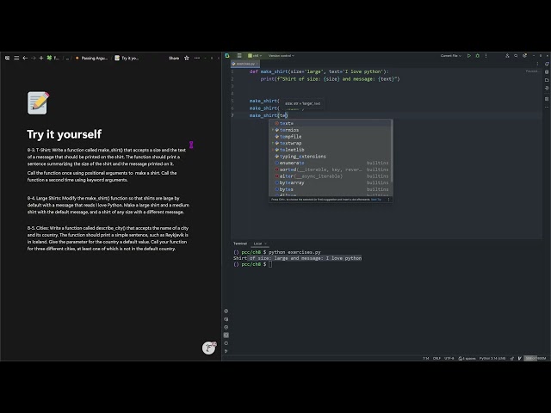Click the pencil memo page icon
Screen dimensions: 551x413
click(38, 103)
